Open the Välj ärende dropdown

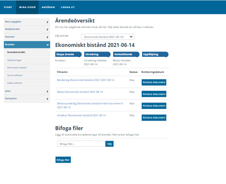tap(108, 37)
